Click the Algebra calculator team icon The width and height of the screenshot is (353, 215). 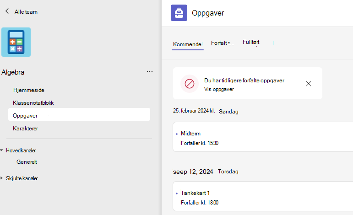(x=16, y=42)
